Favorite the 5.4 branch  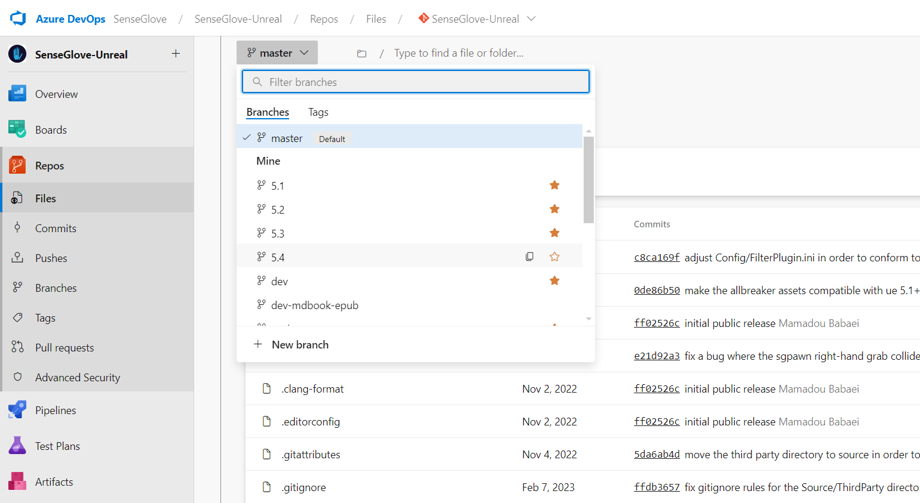click(x=554, y=256)
